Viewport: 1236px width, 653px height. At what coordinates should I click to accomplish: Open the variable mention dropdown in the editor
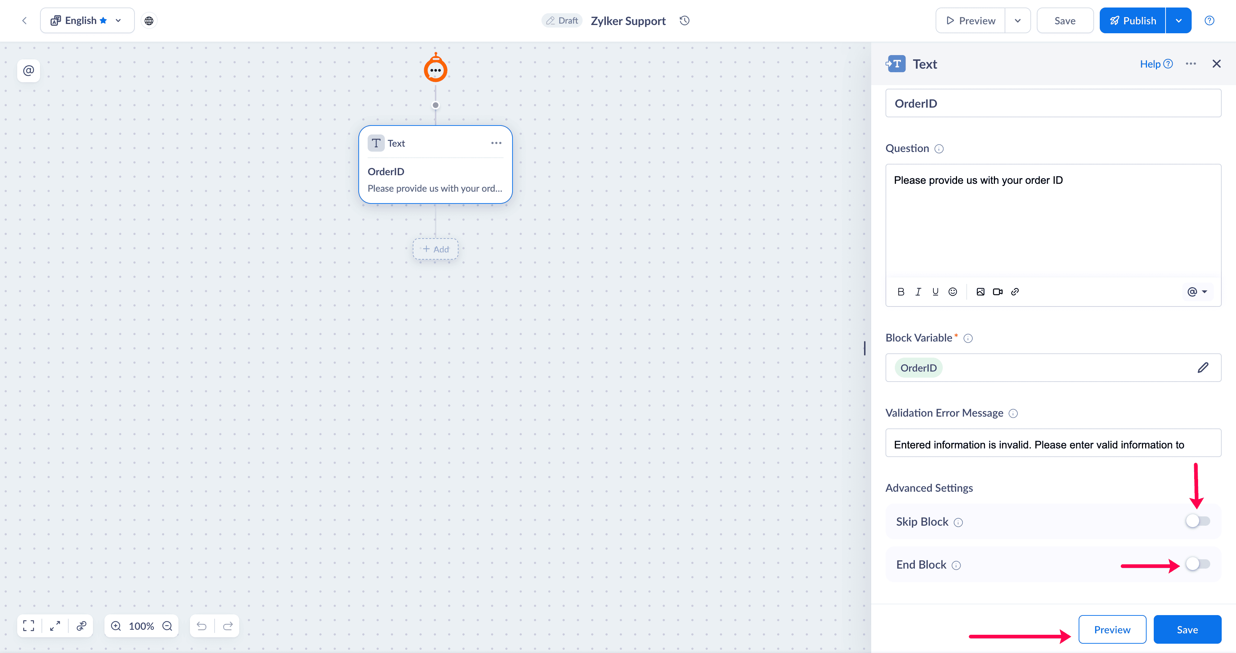1197,292
